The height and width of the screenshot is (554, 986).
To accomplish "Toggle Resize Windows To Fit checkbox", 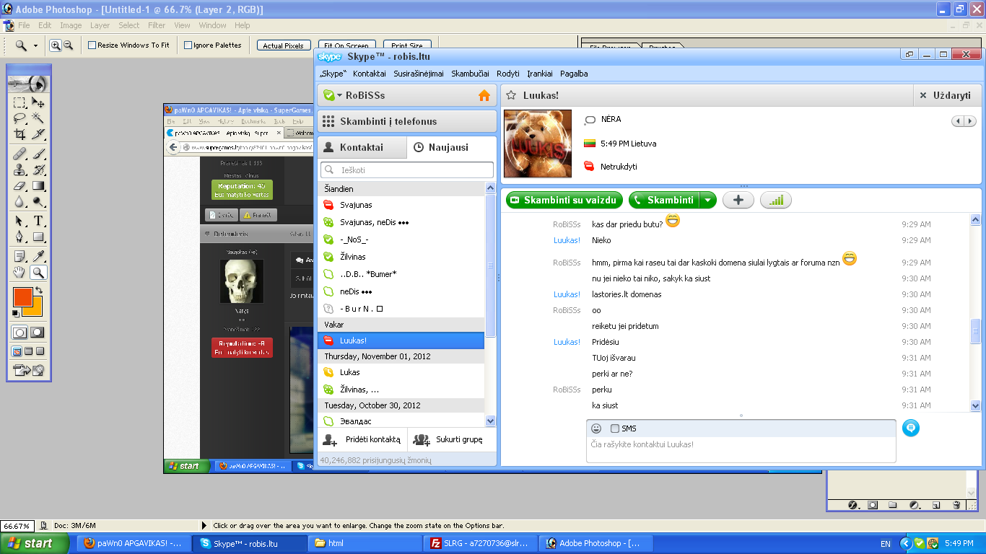I will coord(92,45).
